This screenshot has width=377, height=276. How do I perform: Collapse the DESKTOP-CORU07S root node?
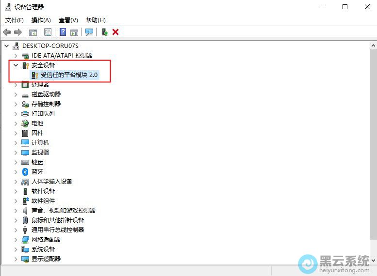tap(6, 46)
